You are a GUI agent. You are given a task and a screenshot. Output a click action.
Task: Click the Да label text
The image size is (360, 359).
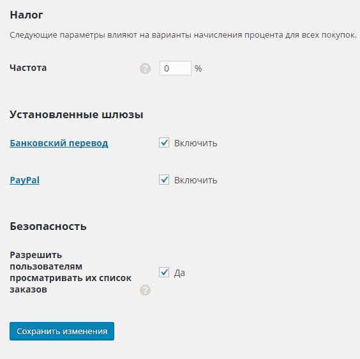tap(179, 273)
